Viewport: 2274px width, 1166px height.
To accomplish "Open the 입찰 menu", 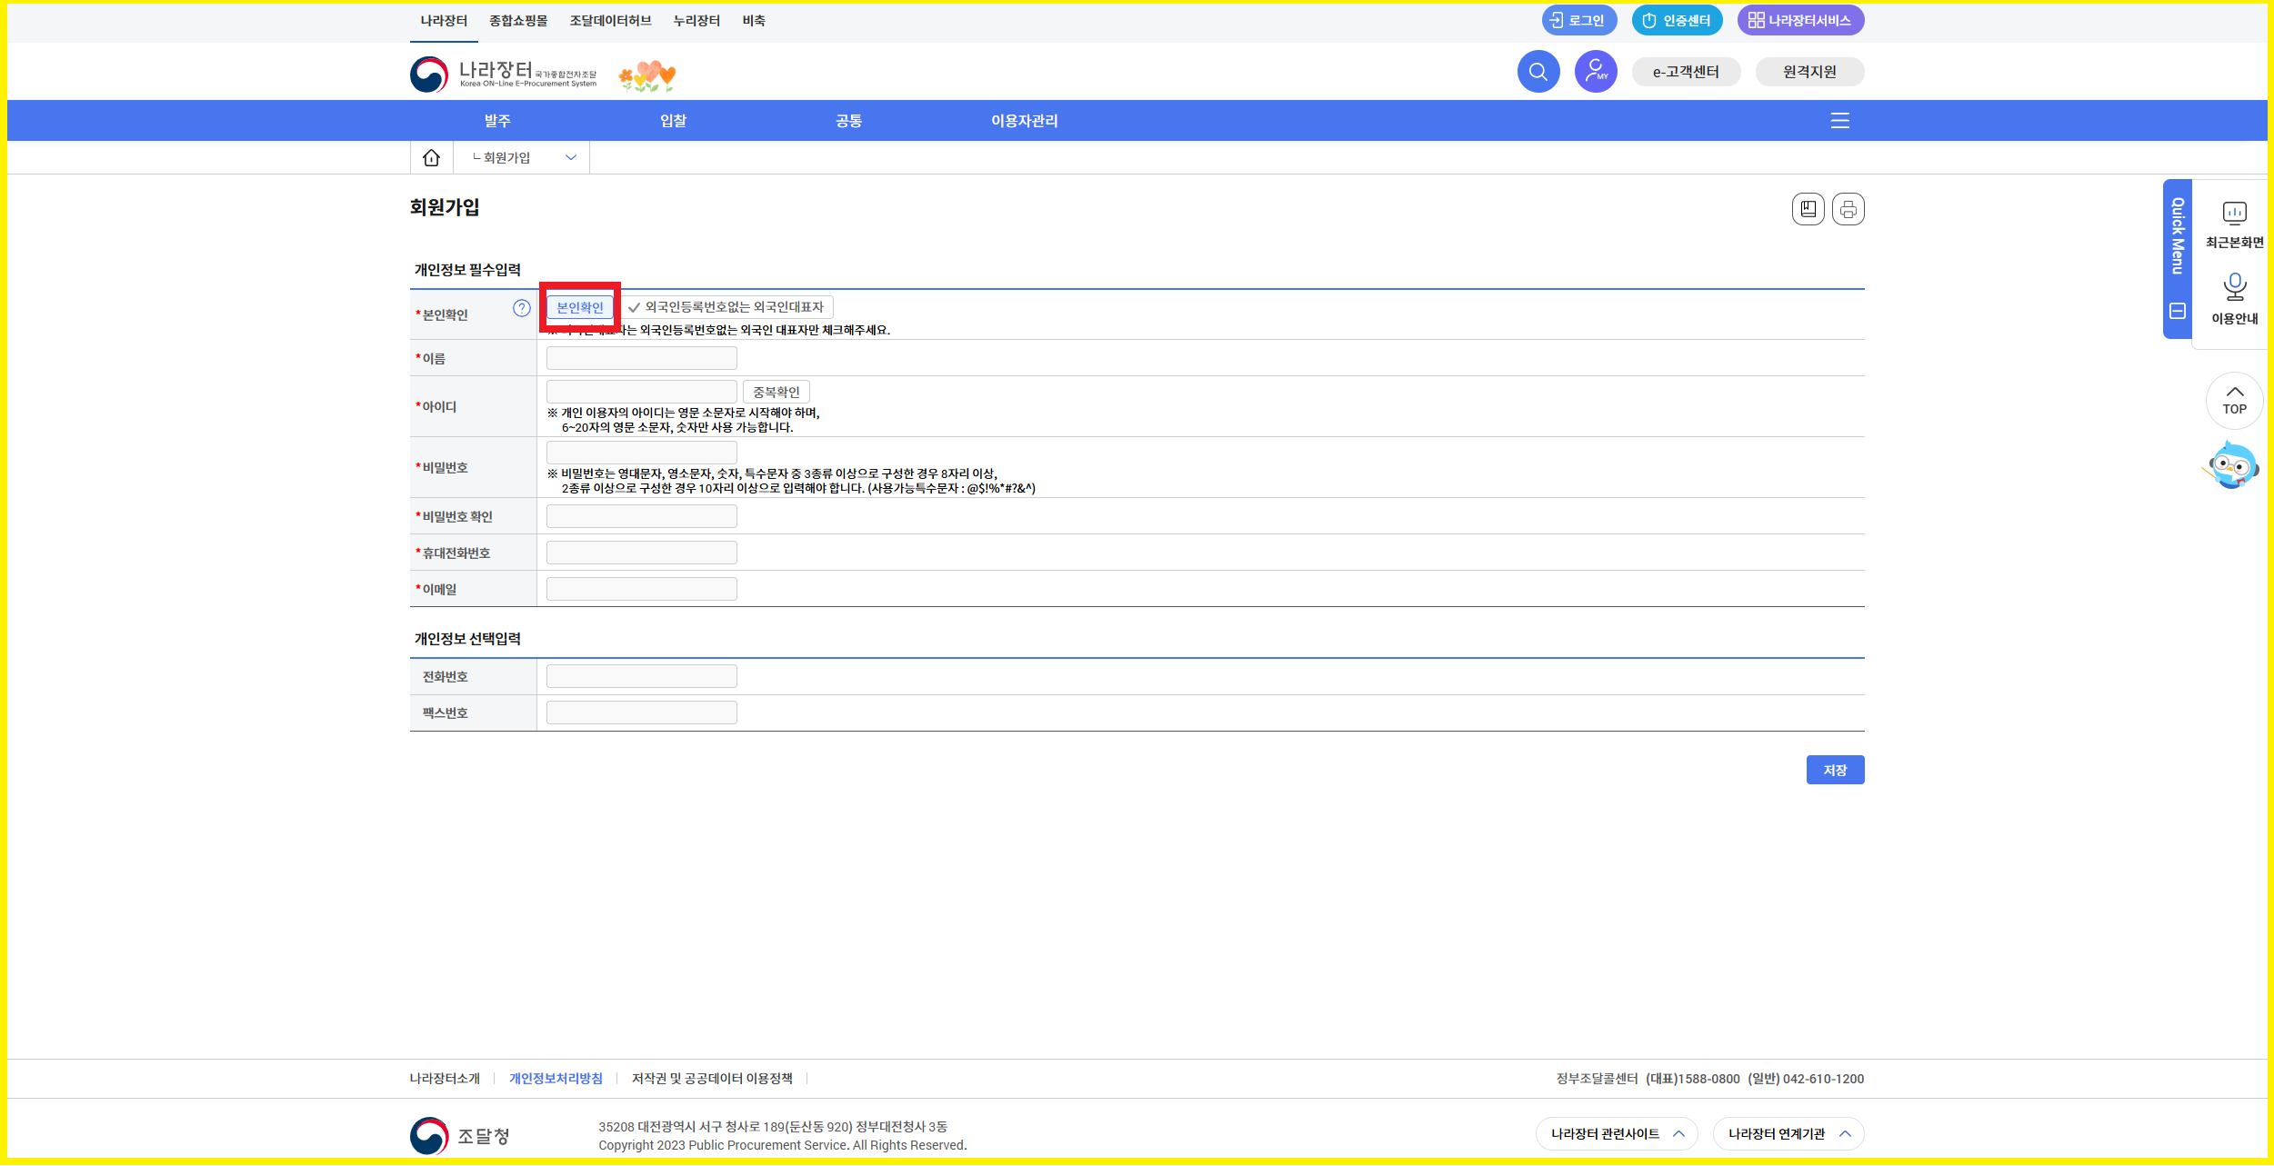I will coord(673,121).
